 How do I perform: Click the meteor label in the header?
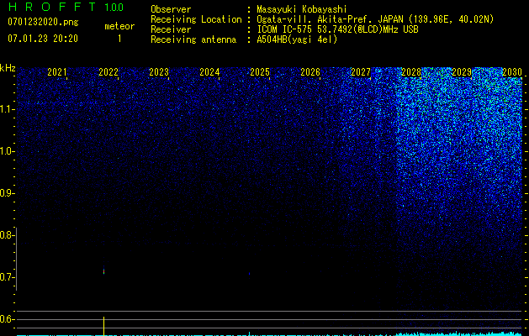(x=119, y=26)
